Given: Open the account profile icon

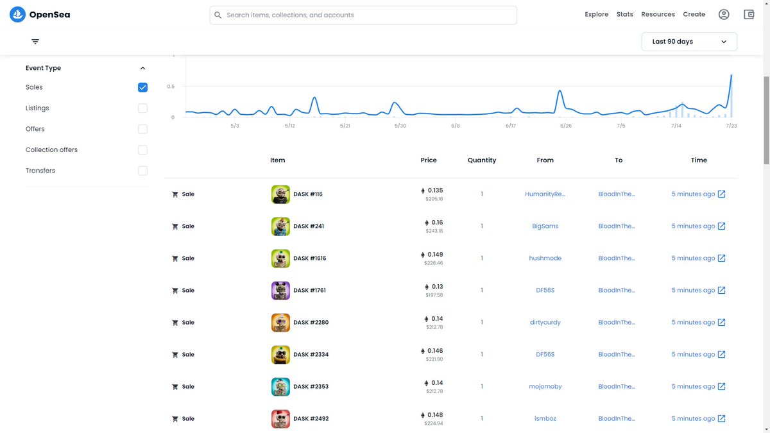Looking at the screenshot, I should pyautogui.click(x=724, y=14).
